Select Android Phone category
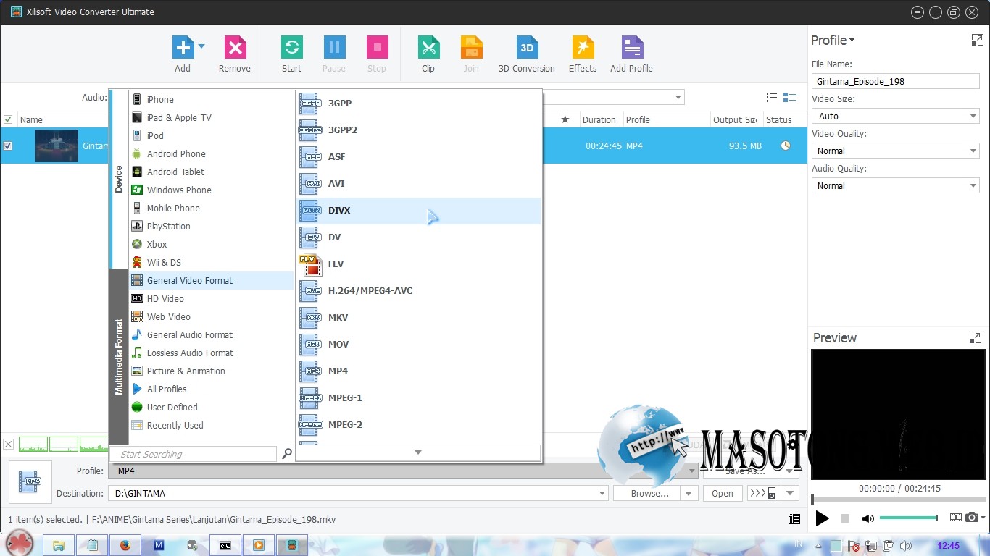Screen dimensions: 990x556 coord(211,153)
